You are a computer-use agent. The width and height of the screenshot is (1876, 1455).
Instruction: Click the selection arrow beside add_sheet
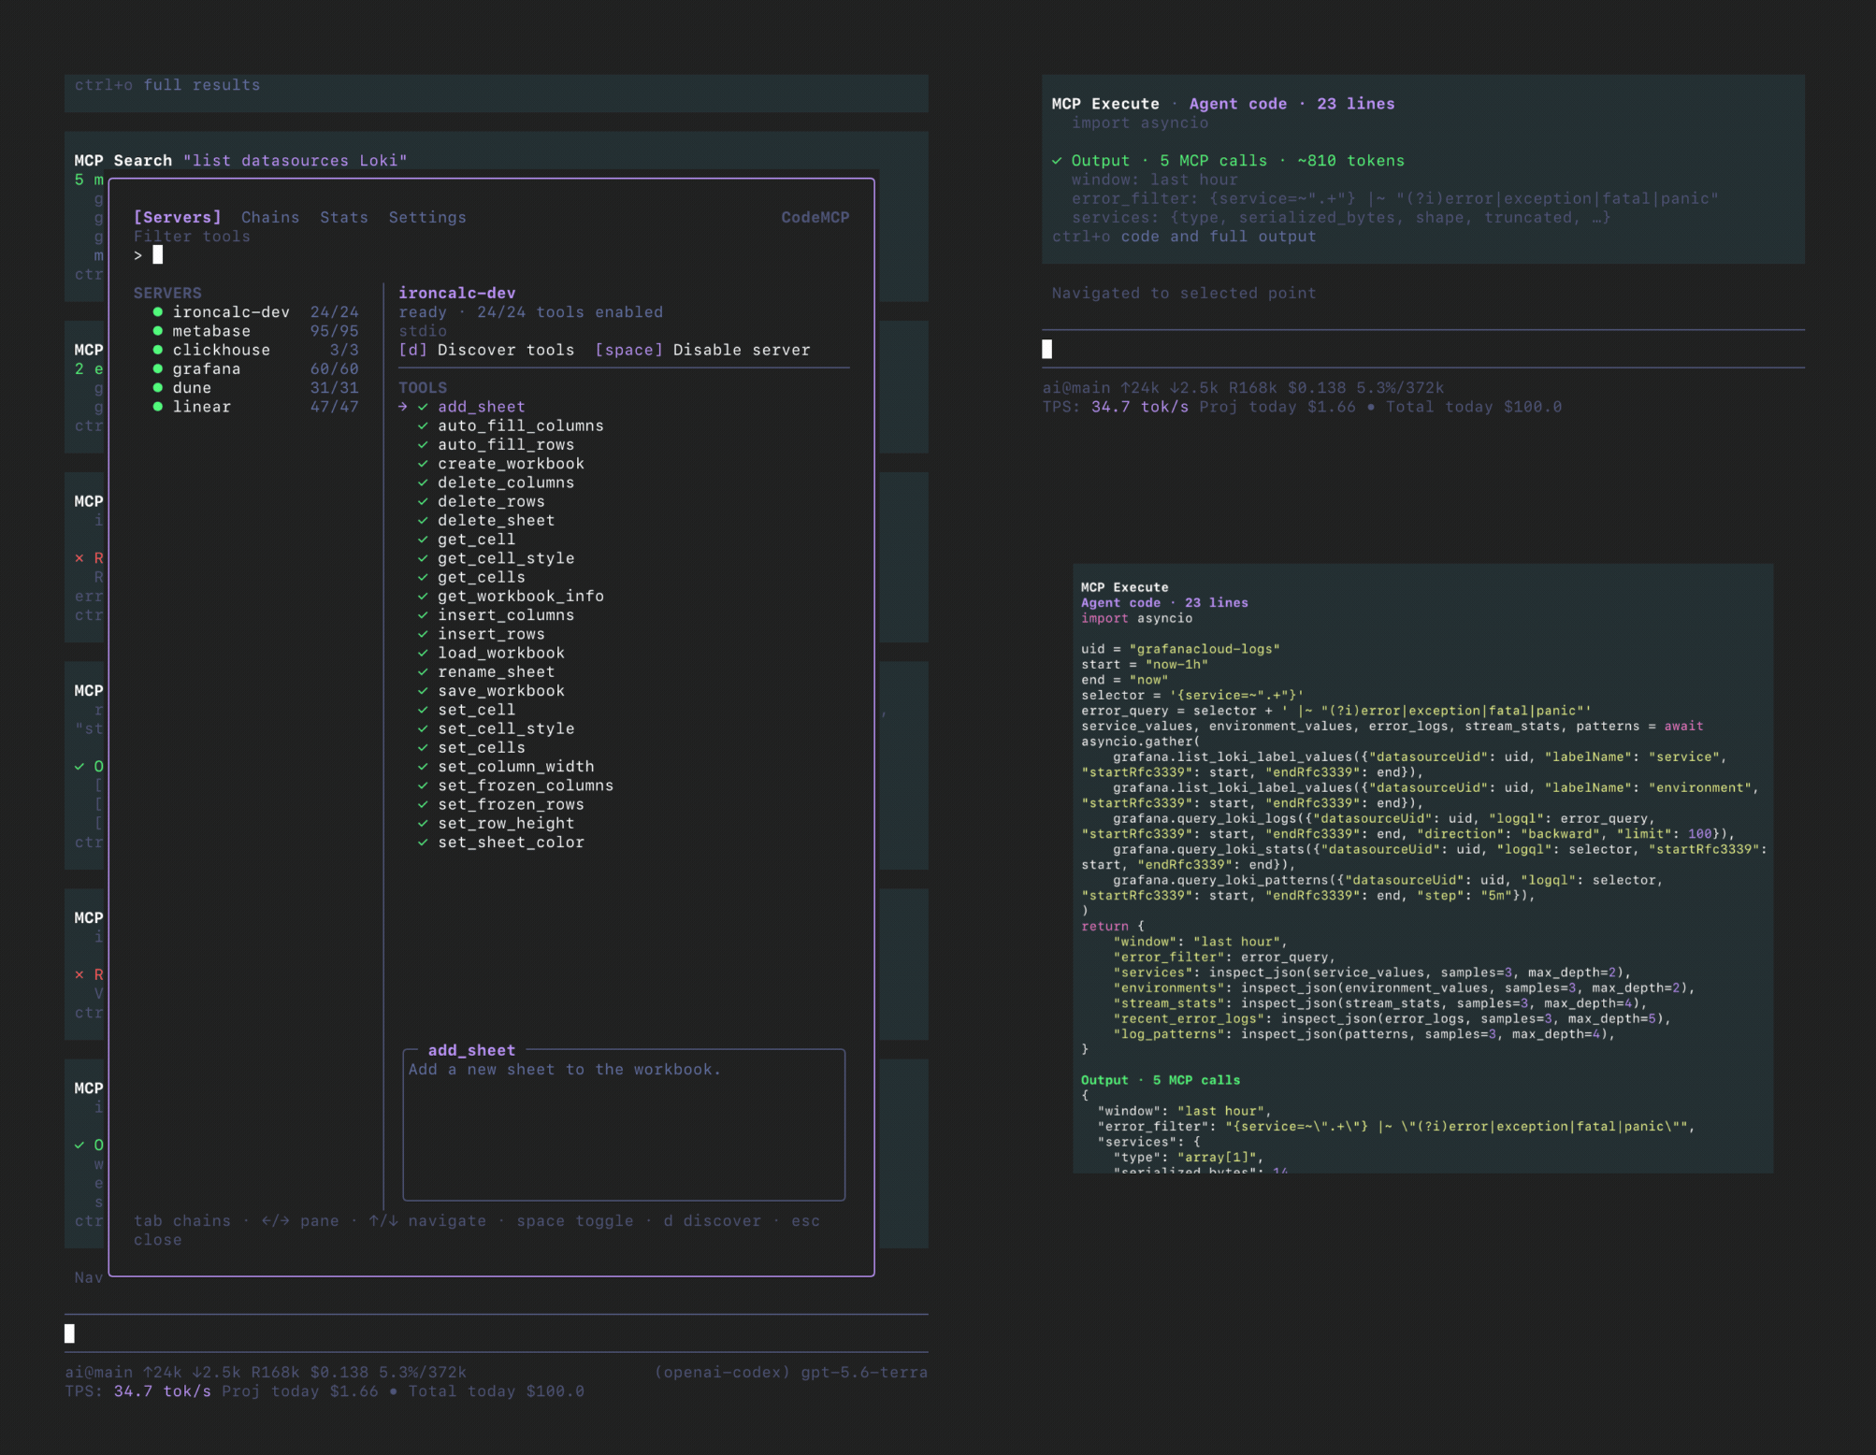coord(403,407)
